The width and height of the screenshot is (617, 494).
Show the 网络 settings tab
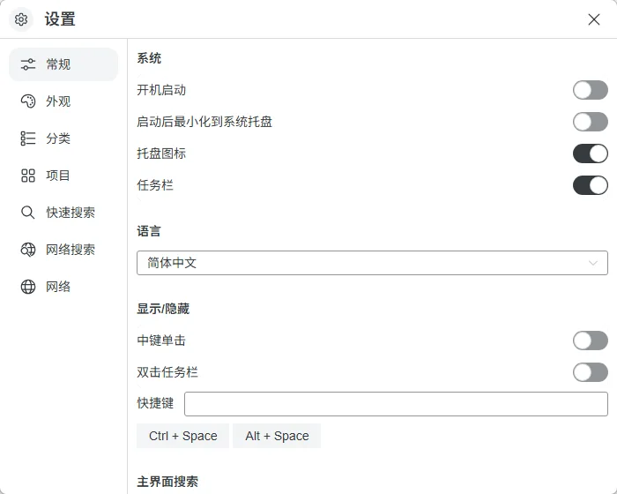[x=63, y=287]
